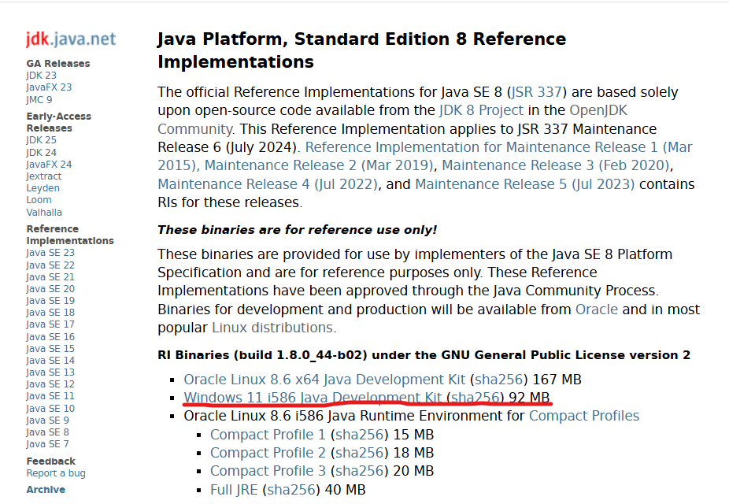Open JMC 9 sidebar link
The image size is (729, 504).
tap(39, 99)
